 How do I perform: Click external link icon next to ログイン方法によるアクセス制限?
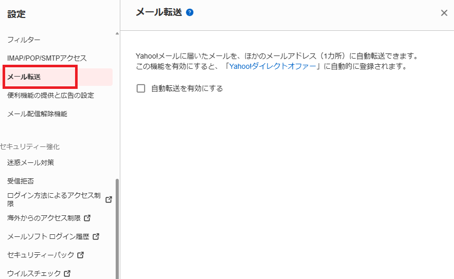click(x=108, y=199)
